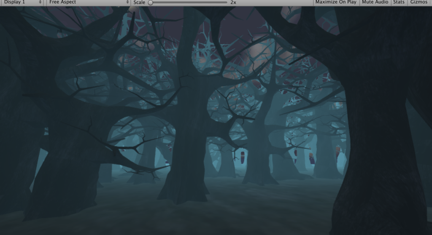The width and height of the screenshot is (432, 235).
Task: Open the Gizmos menu
Action: [419, 2]
